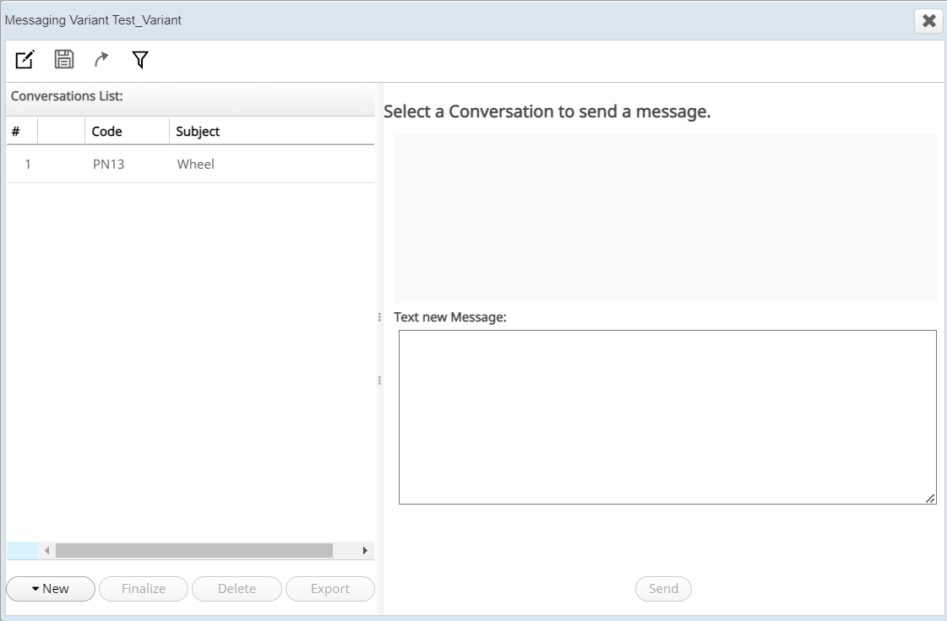Click the message box resize grip
This screenshot has height=621, width=947.
[x=930, y=499]
